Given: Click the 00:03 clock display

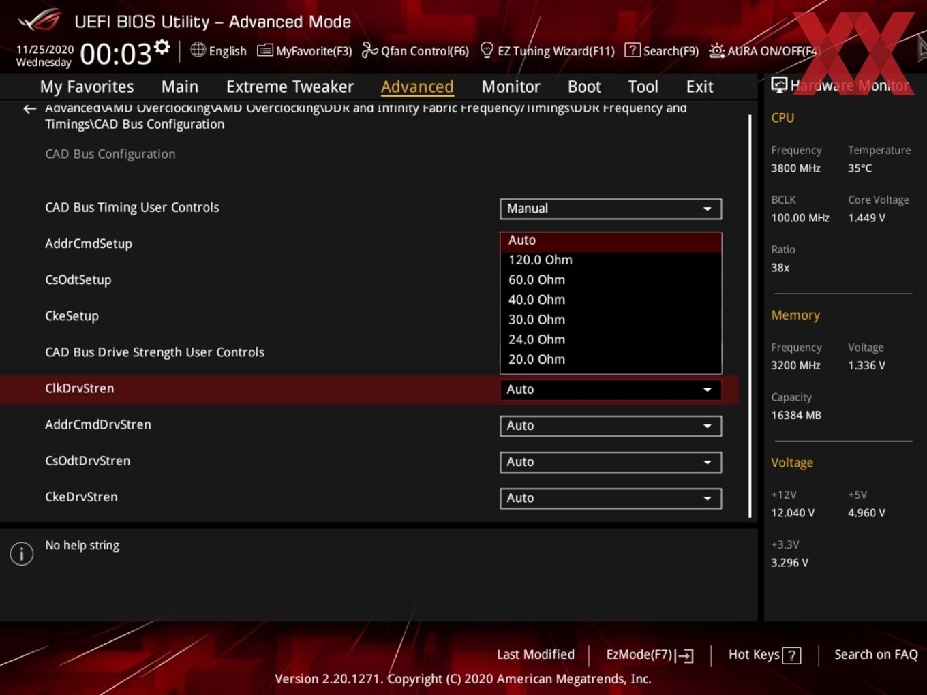Looking at the screenshot, I should pos(115,54).
